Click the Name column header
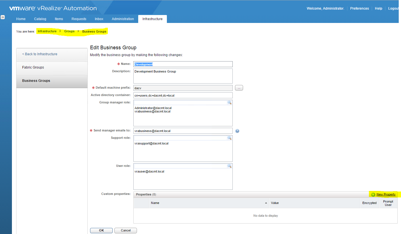This screenshot has height=234, width=401. pos(209,203)
